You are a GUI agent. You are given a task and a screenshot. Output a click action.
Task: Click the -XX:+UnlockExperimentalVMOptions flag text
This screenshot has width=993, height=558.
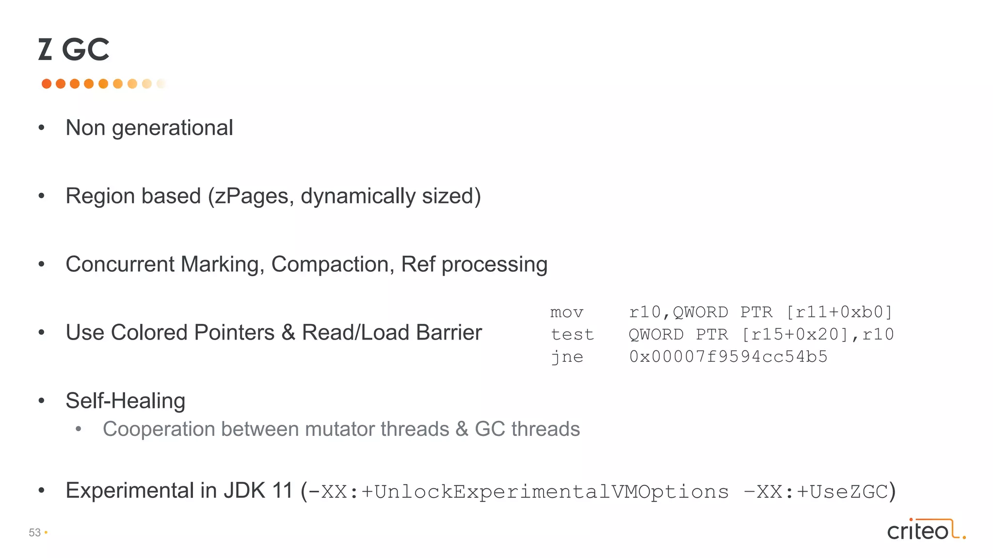518,492
